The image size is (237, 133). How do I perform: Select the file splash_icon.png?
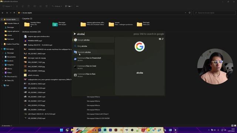pyautogui.click(x=31, y=75)
